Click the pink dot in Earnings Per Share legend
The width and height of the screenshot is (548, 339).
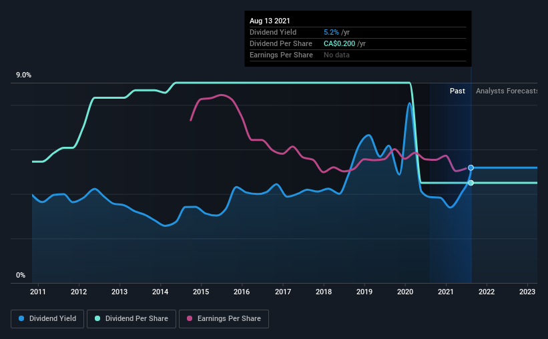[190, 318]
